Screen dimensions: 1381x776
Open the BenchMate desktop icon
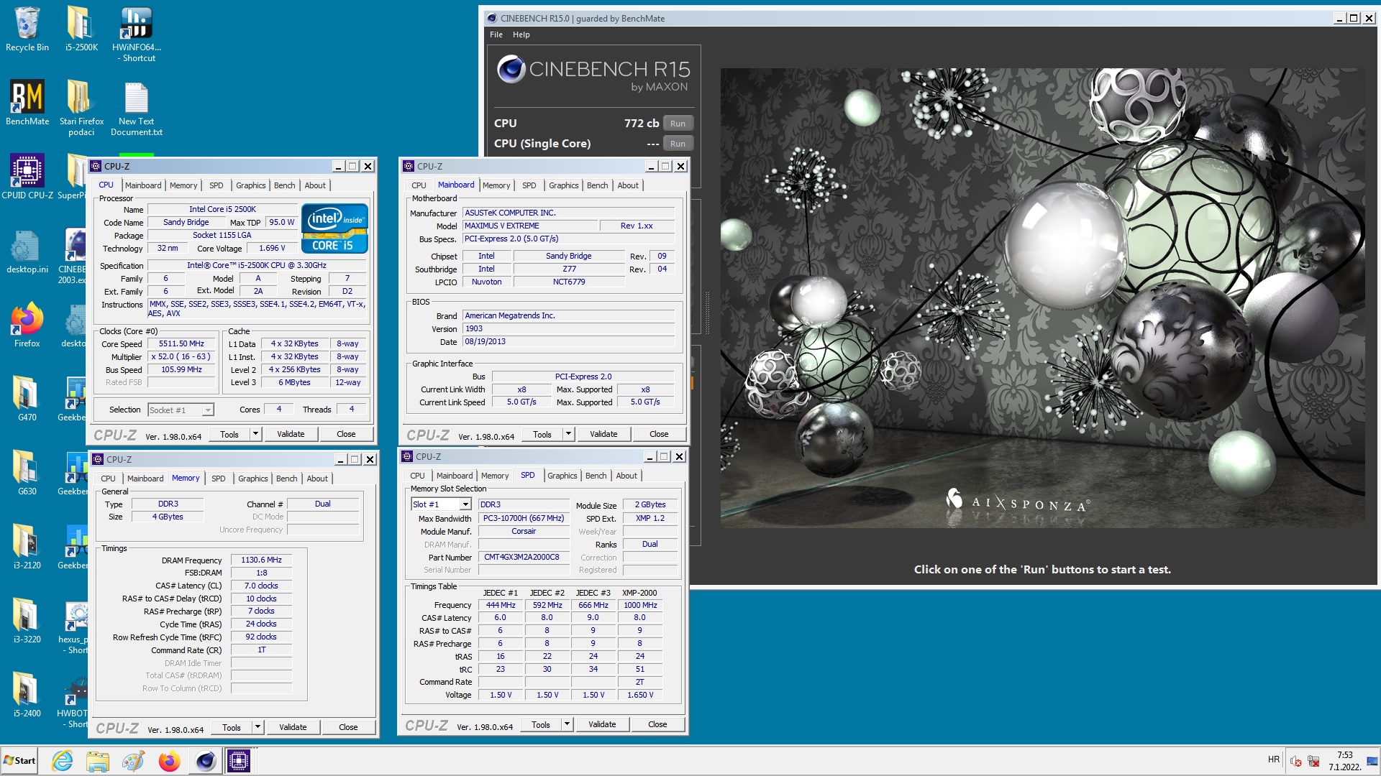[x=27, y=103]
